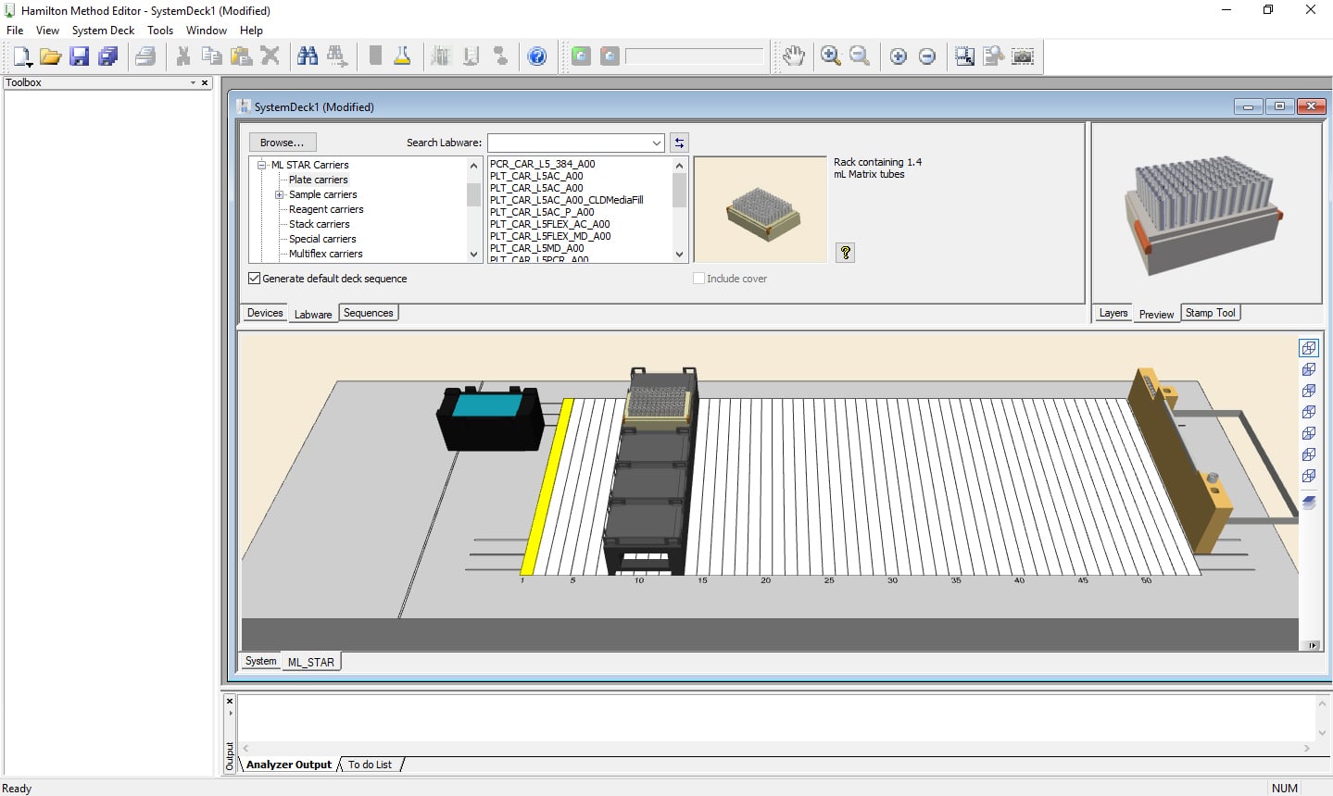The image size is (1333, 796).
Task: Toggle the Include cover checkbox
Action: coord(699,279)
